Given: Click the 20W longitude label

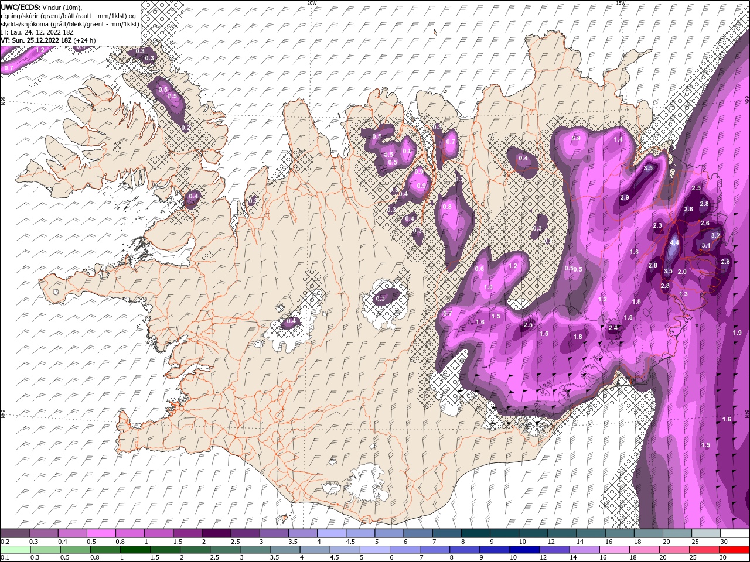Looking at the screenshot, I should pos(312,2).
